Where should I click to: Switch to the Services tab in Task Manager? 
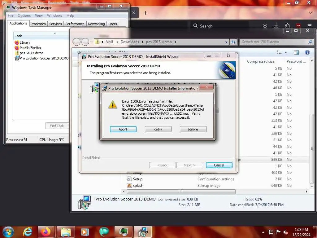coord(55,24)
